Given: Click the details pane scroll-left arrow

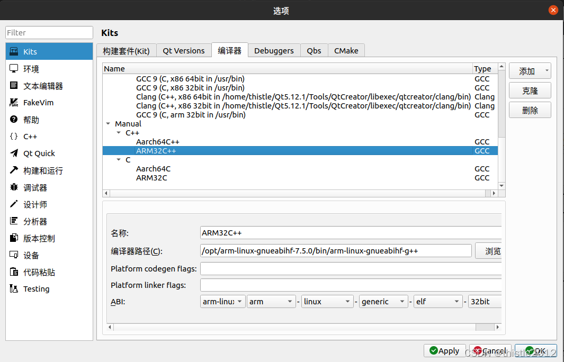Looking at the screenshot, I should click(x=110, y=327).
